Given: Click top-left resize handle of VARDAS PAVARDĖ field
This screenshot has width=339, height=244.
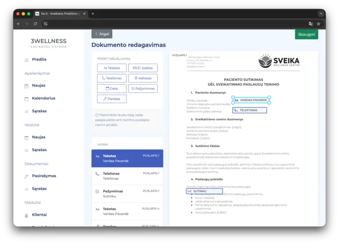Looking at the screenshot, I should [x=233, y=97].
